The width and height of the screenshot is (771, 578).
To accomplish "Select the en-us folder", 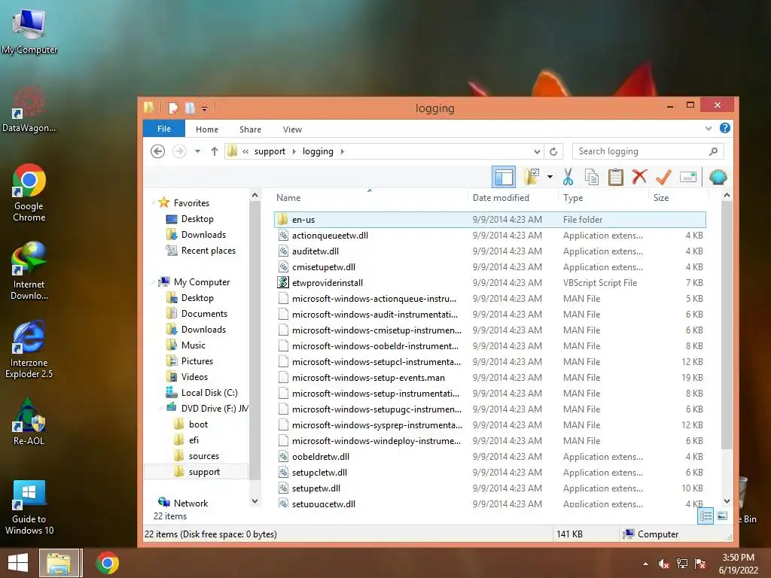I will (x=489, y=220).
